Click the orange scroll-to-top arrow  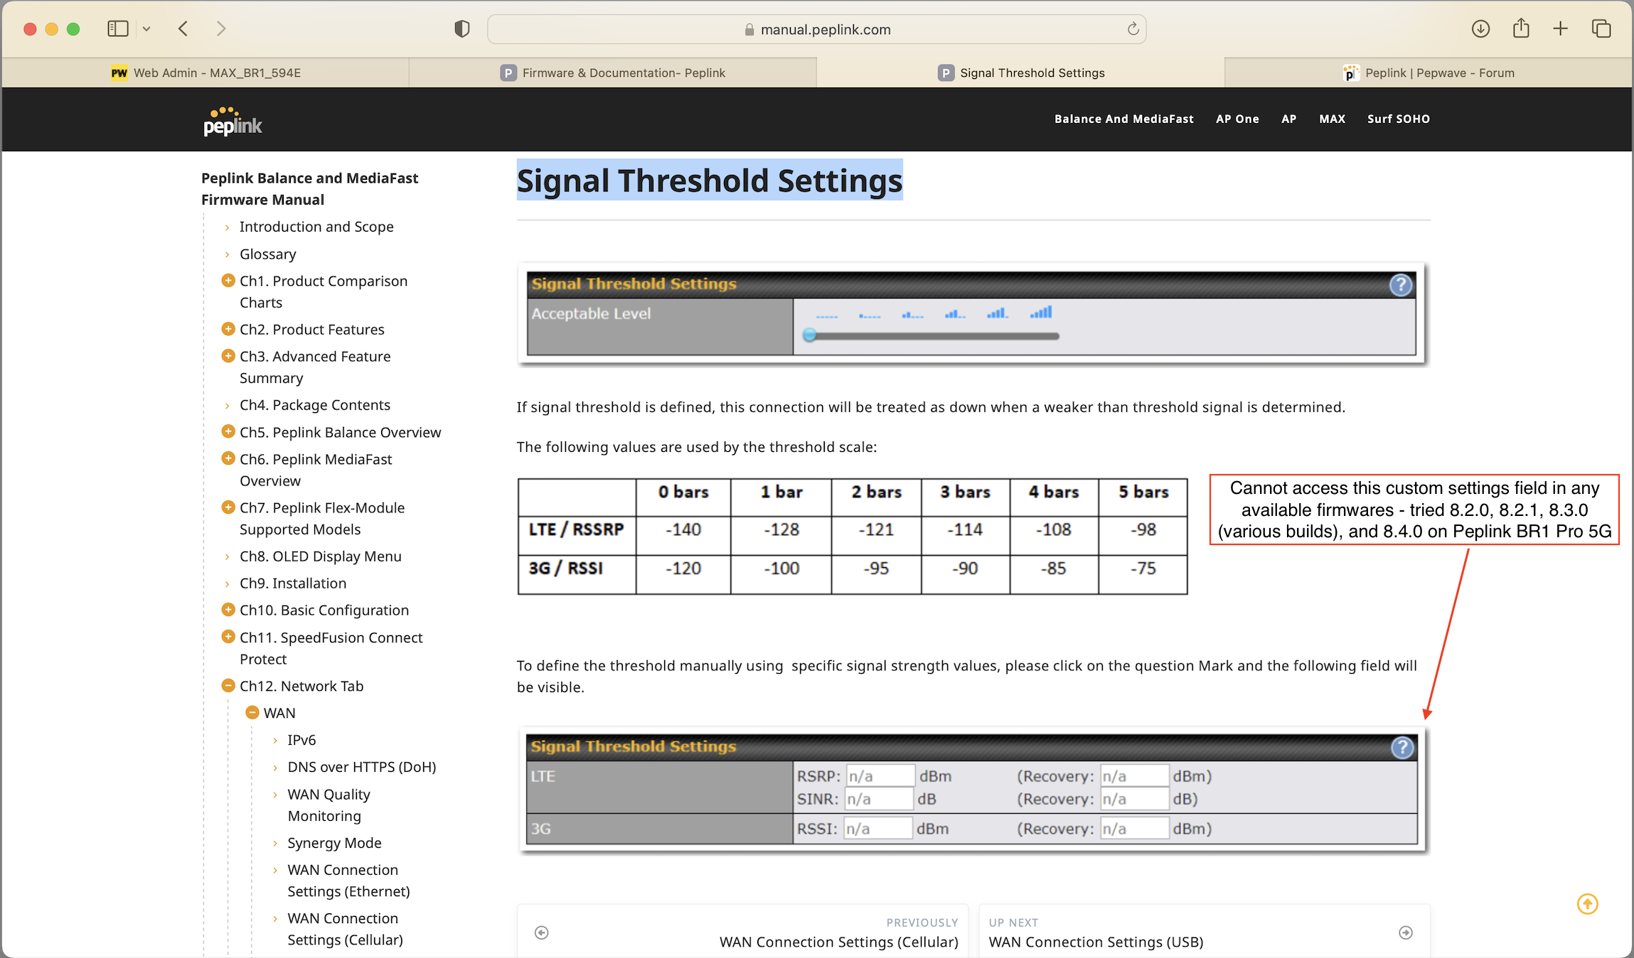click(x=1587, y=904)
